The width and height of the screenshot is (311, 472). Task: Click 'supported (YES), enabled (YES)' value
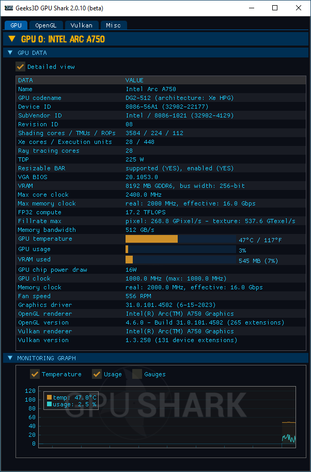click(x=180, y=168)
